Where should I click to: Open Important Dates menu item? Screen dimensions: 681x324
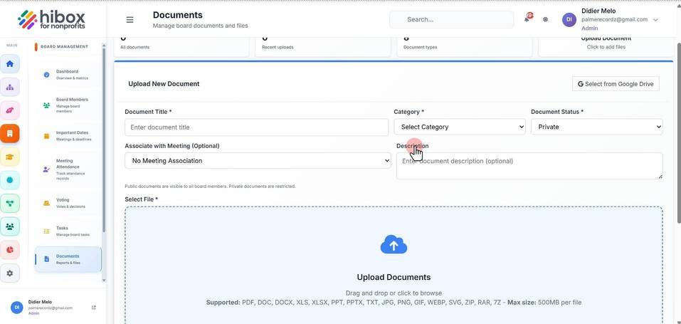[x=68, y=136]
